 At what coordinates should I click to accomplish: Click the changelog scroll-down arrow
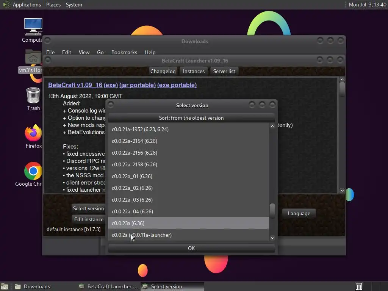(342, 191)
